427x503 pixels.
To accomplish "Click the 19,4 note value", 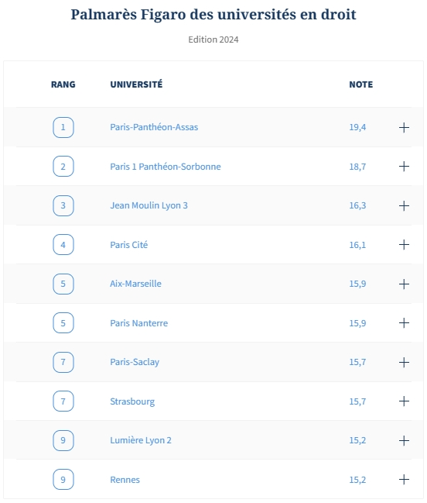I will coord(357,127).
